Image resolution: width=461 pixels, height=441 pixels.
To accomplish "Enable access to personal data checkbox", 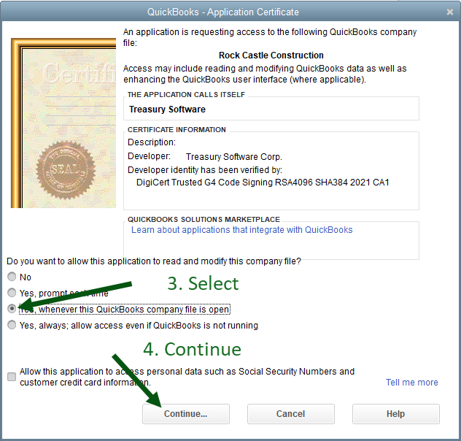I will tap(12, 377).
